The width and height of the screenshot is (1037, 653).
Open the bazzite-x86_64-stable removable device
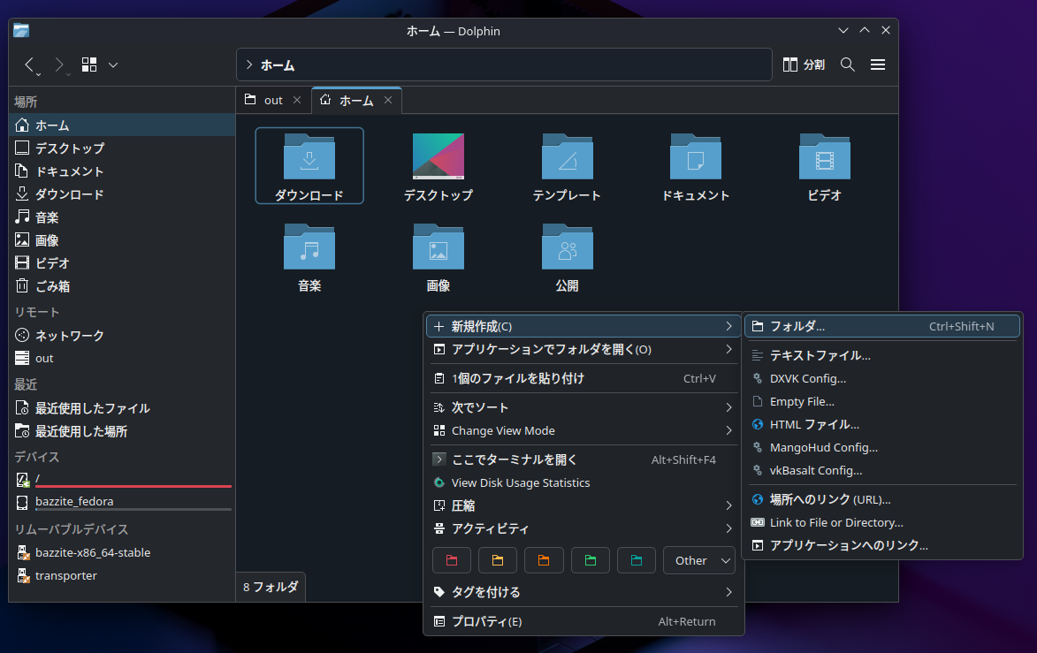point(92,552)
